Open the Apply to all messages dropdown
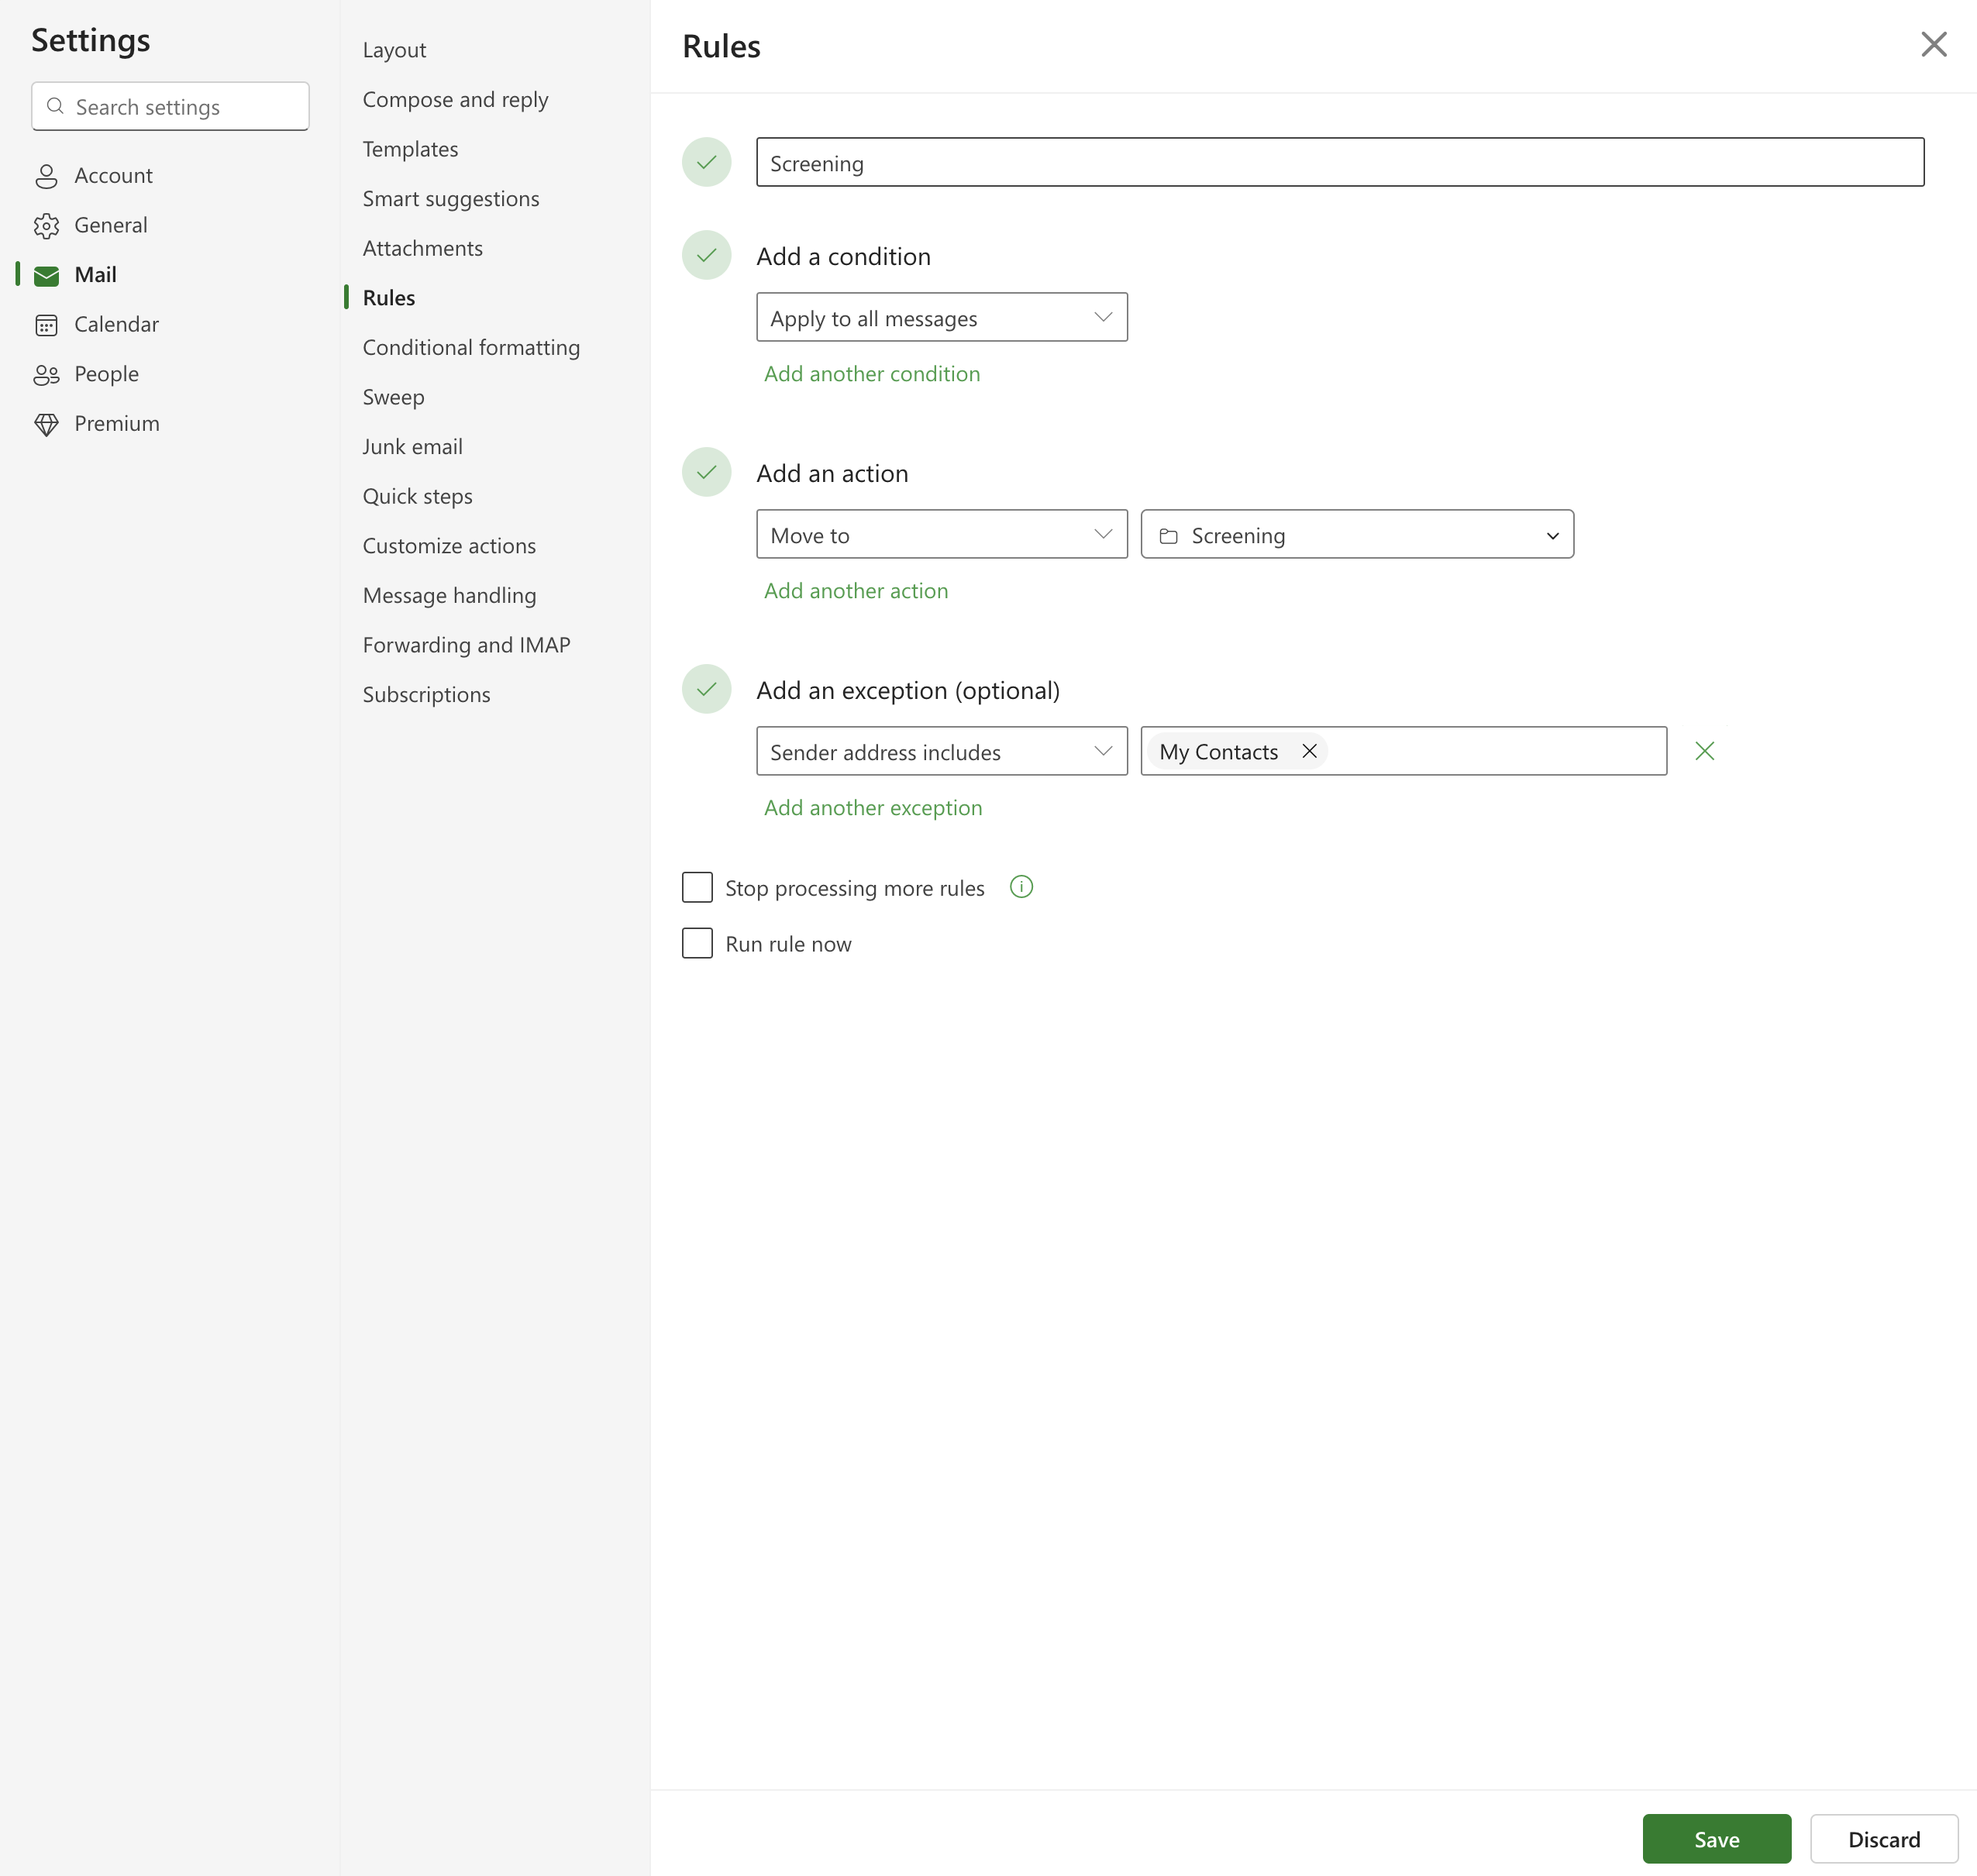This screenshot has height=1876, width=1977. click(x=941, y=317)
